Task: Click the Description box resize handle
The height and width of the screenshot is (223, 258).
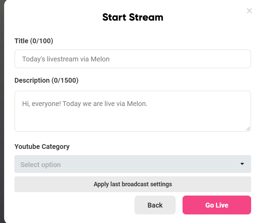Action: [x=248, y=129]
